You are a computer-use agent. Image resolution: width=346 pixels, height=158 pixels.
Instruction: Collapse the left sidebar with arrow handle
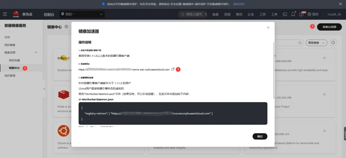point(44,89)
